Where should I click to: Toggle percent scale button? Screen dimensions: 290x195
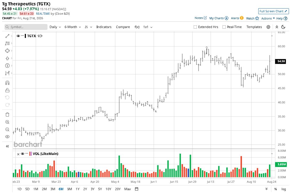(x=276, y=189)
